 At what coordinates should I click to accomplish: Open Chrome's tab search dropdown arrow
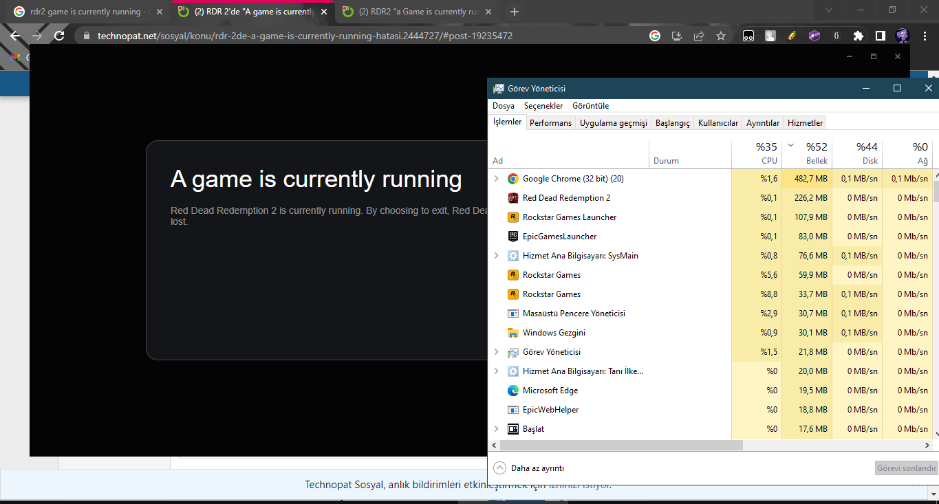pyautogui.click(x=828, y=10)
